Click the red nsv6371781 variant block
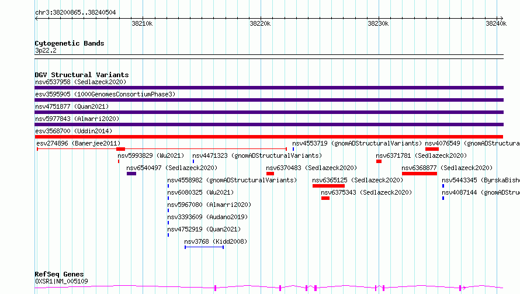520x294 pixels. 379,161
